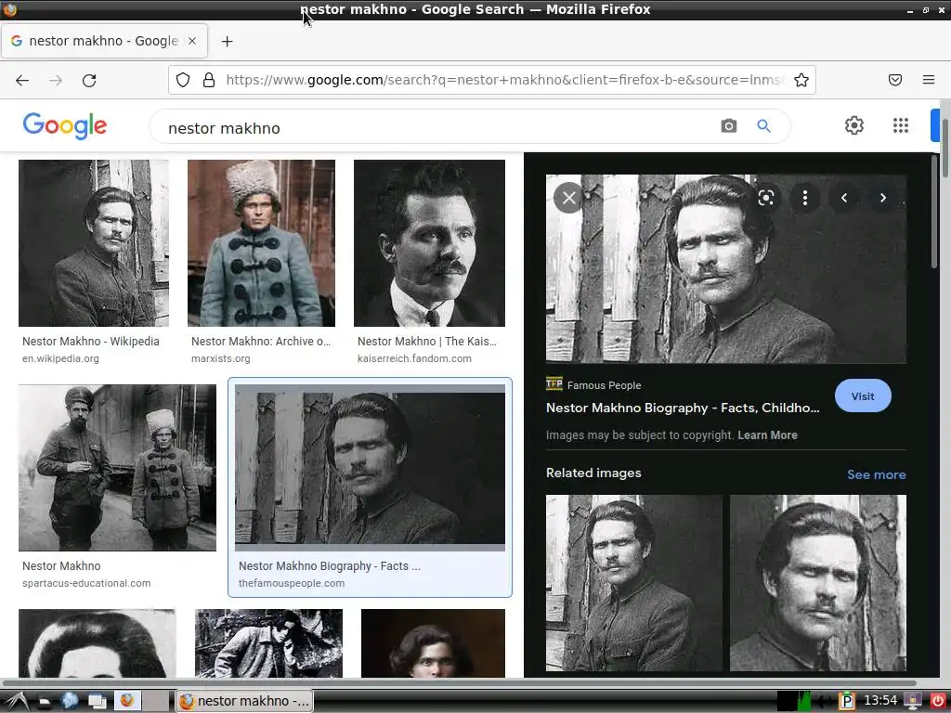Launch Firefox from taskbar launcher icon
The width and height of the screenshot is (951, 713).
126,701
